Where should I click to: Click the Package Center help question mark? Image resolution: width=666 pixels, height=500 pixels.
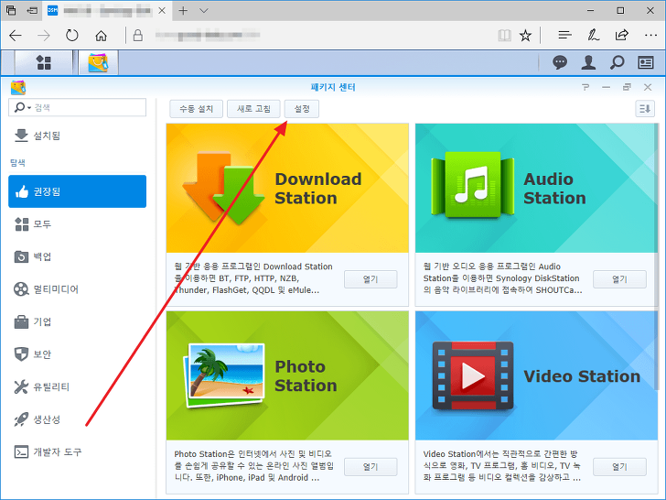tap(585, 87)
